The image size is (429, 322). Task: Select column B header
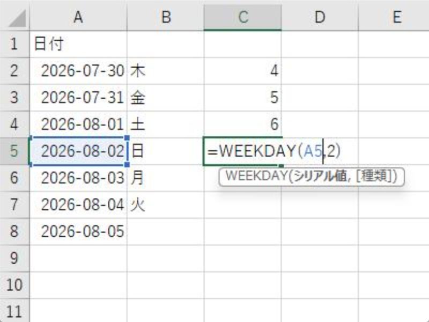point(166,17)
